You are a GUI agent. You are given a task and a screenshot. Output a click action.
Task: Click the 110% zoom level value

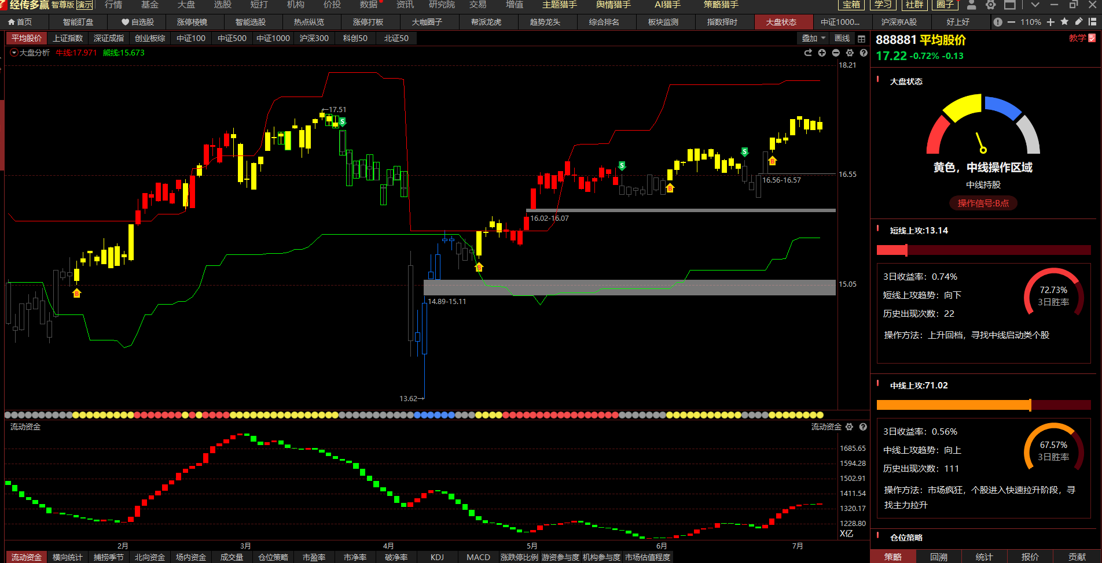[x=1030, y=22]
